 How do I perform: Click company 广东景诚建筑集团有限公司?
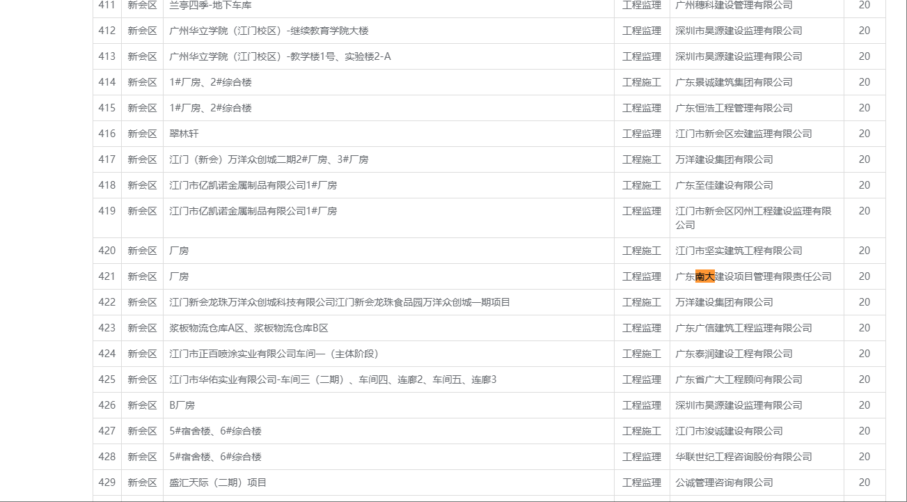[734, 82]
